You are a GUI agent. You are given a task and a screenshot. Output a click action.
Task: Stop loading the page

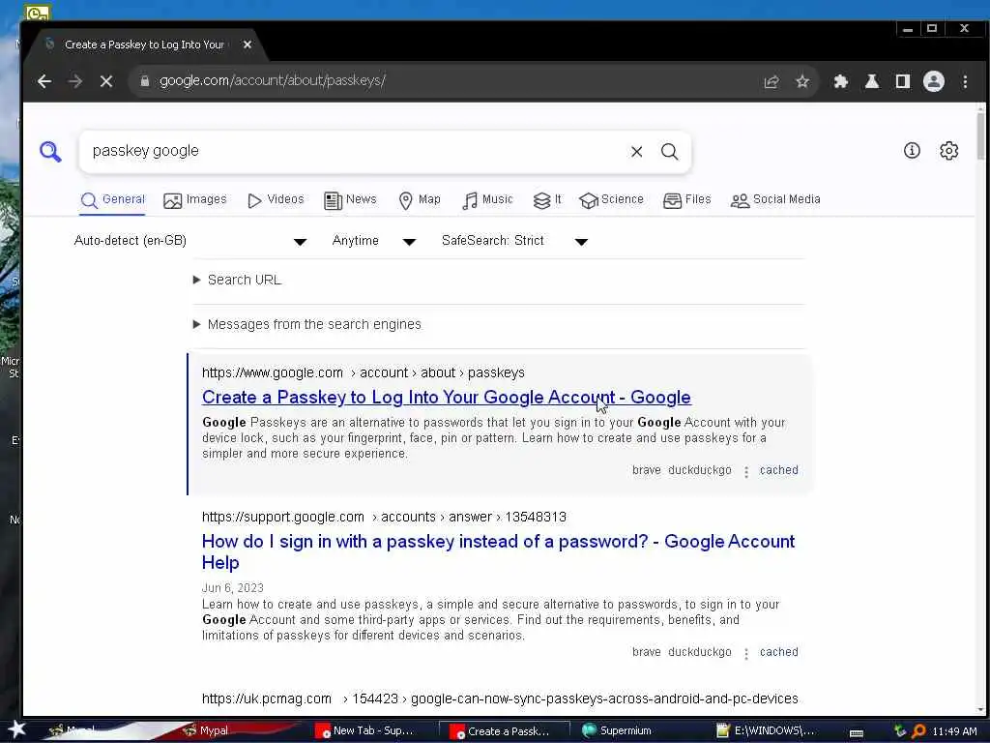106,81
